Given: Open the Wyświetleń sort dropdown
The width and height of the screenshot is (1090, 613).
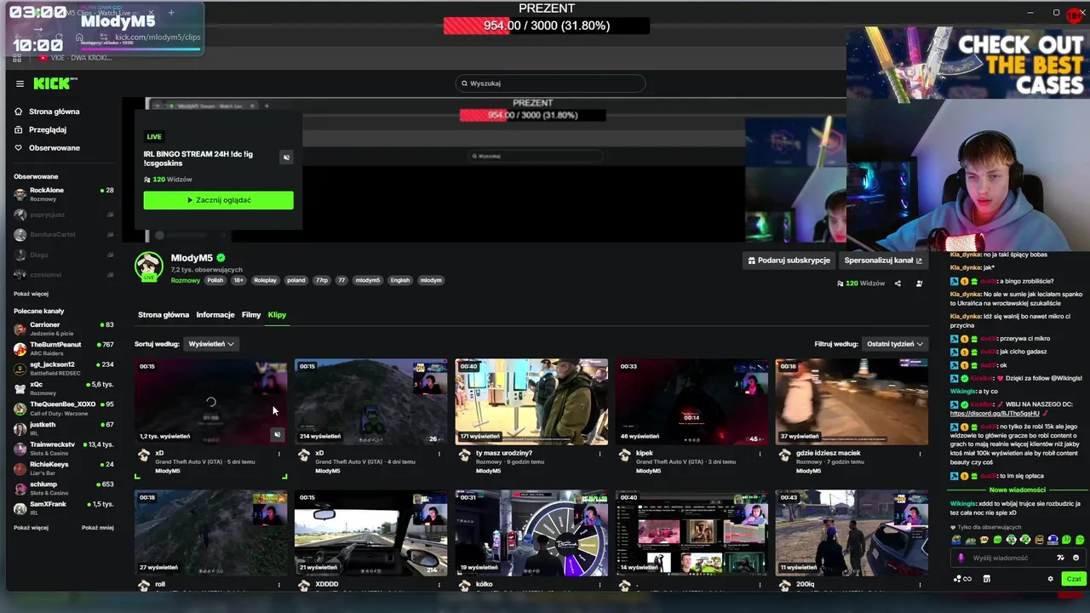Looking at the screenshot, I should click(x=211, y=344).
